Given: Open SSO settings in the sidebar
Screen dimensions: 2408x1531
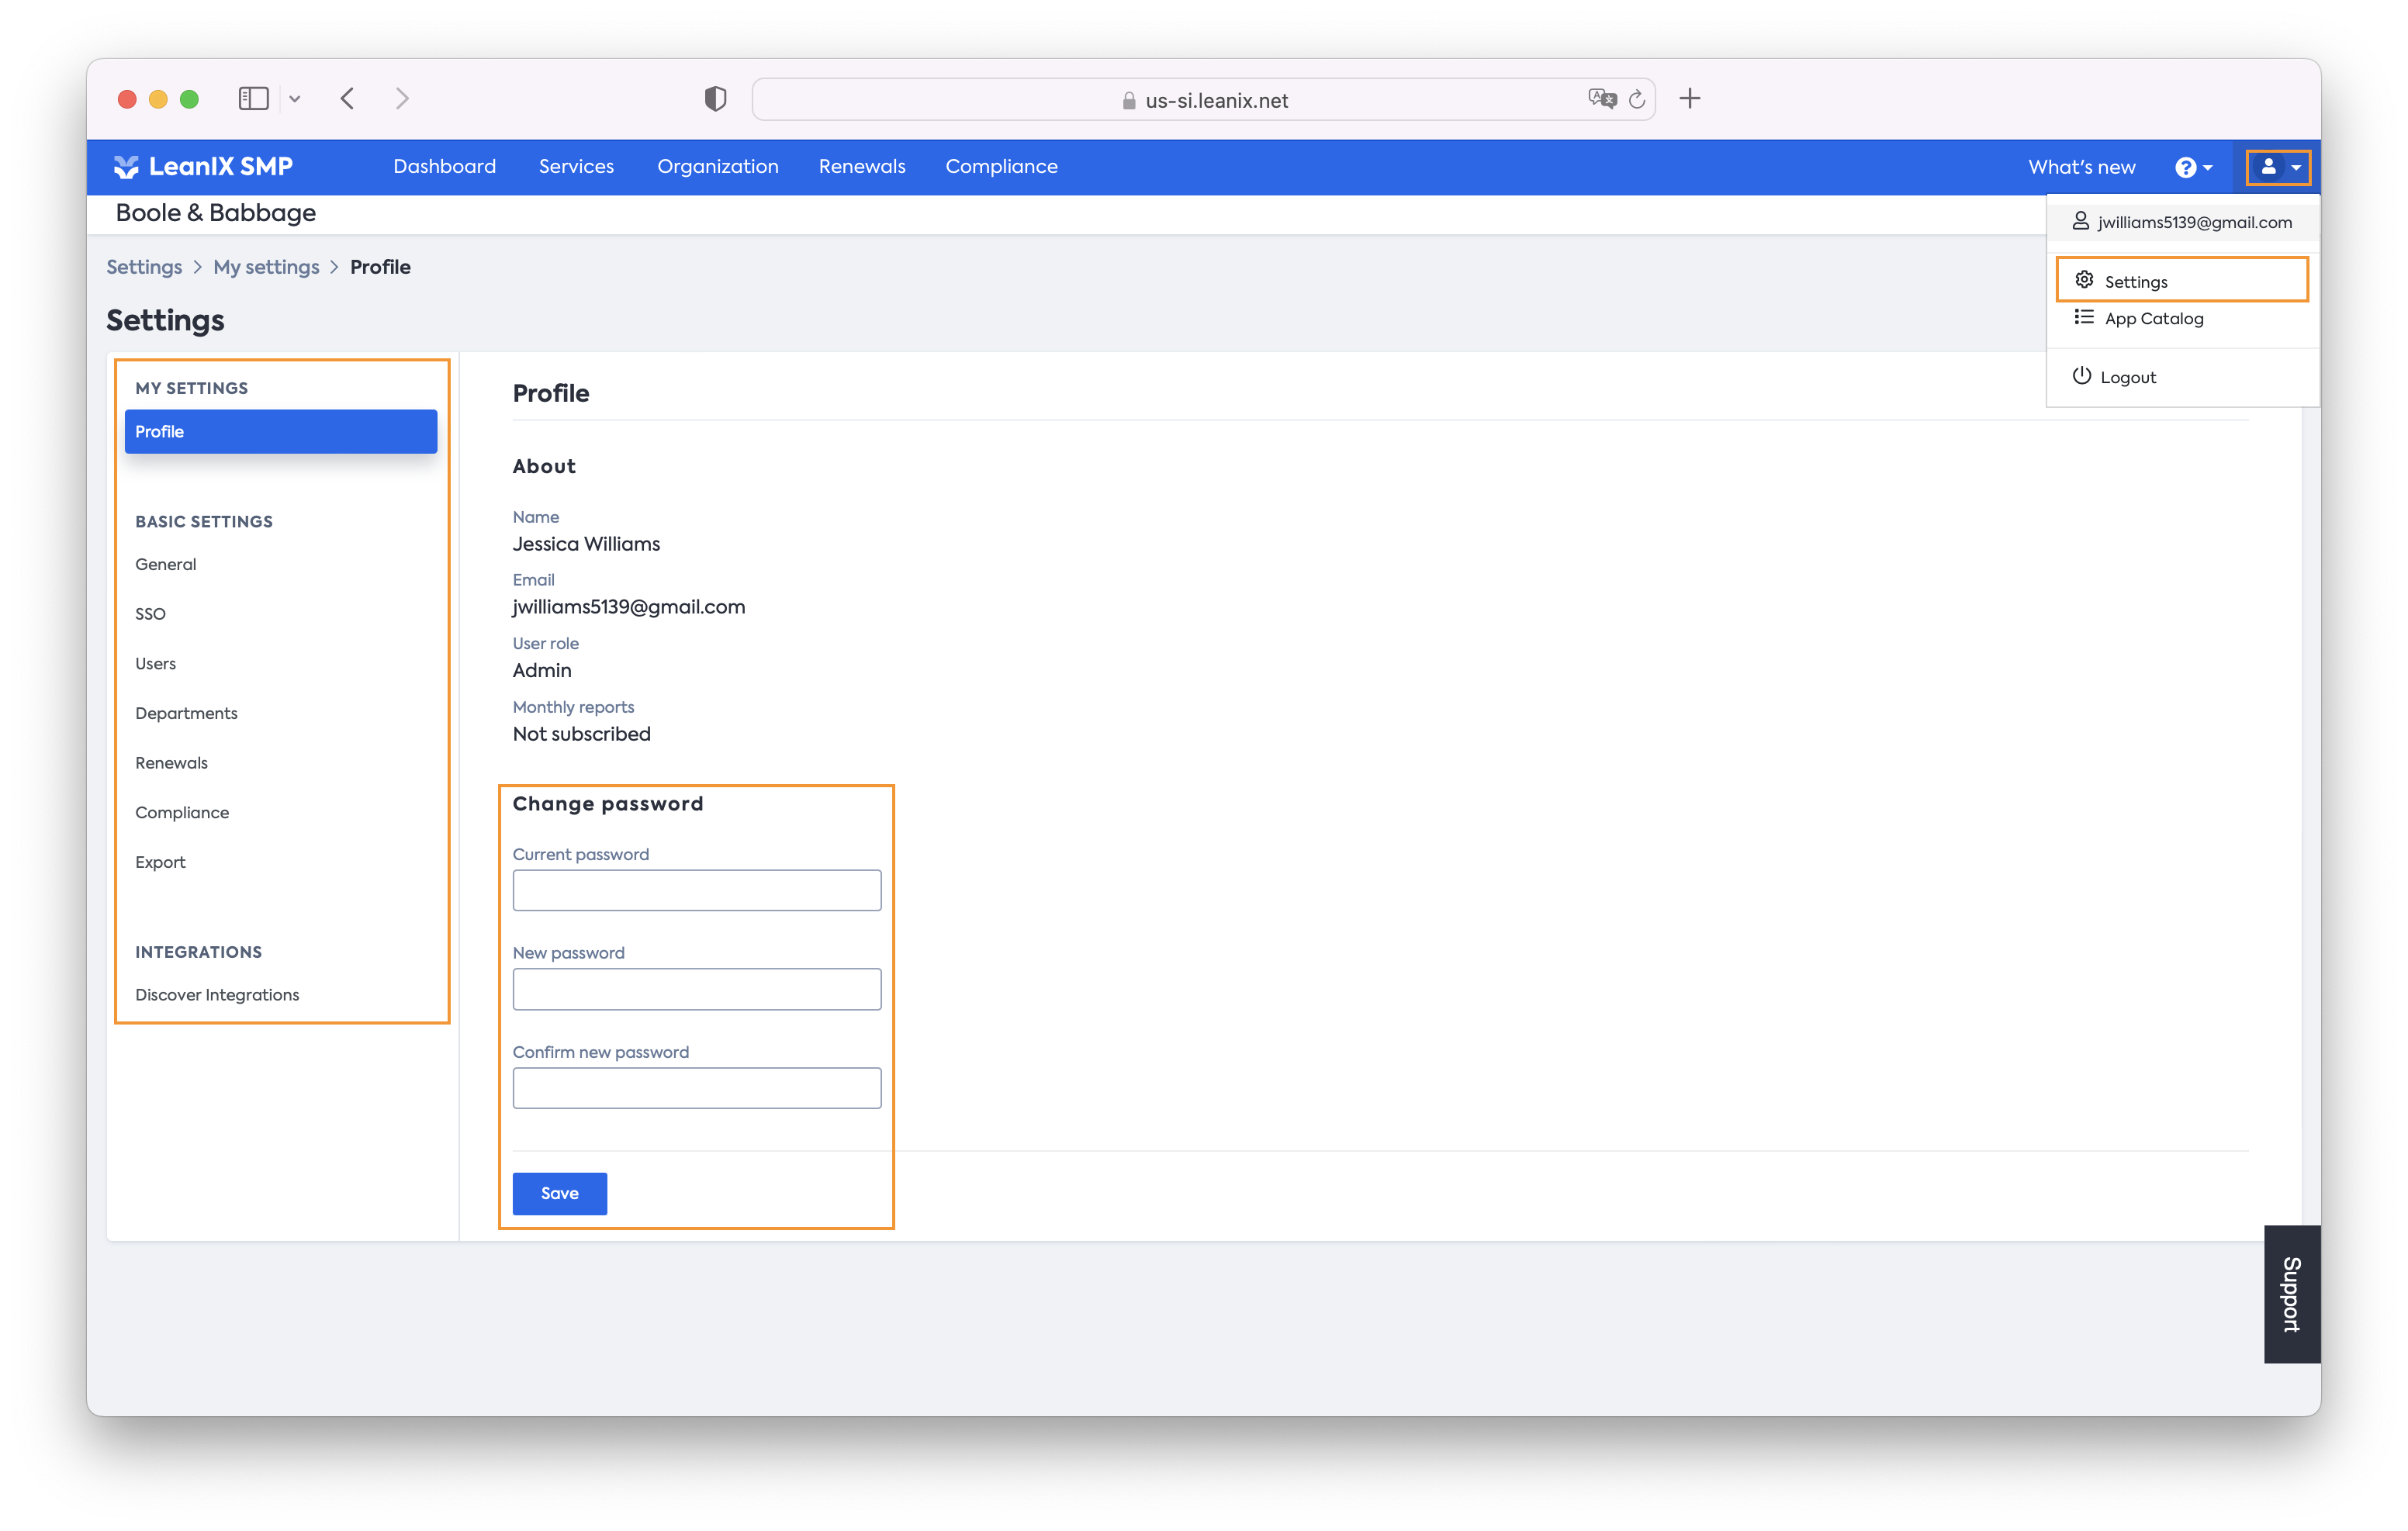Looking at the screenshot, I should coord(150,614).
